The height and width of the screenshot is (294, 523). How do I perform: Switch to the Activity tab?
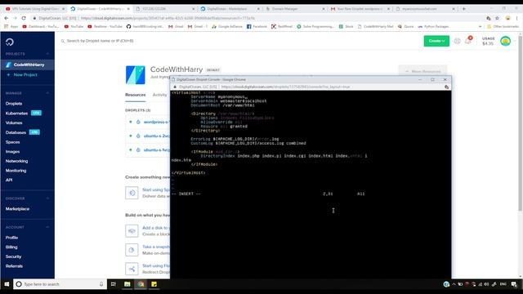pos(160,95)
